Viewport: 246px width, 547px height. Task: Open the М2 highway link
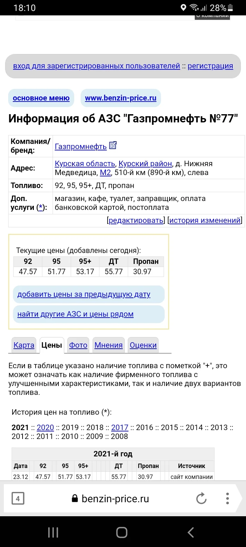[105, 172]
